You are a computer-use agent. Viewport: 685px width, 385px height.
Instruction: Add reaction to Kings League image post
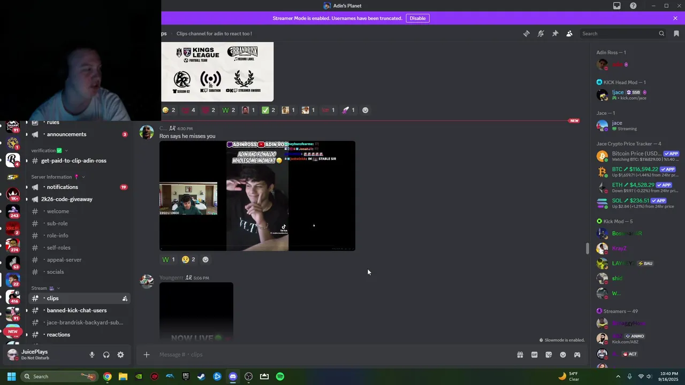tap(366, 110)
